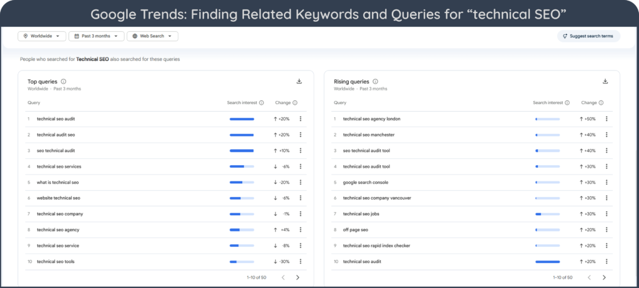Go to next page of Rising queries
Viewport: 639px width, 288px height.
coord(604,277)
